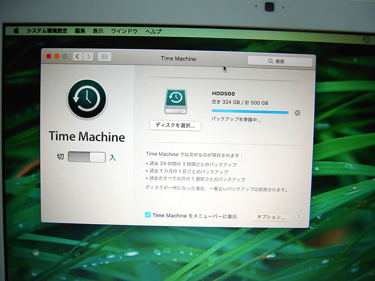Toggle the Time Machine 切/入 switch

click(x=87, y=157)
